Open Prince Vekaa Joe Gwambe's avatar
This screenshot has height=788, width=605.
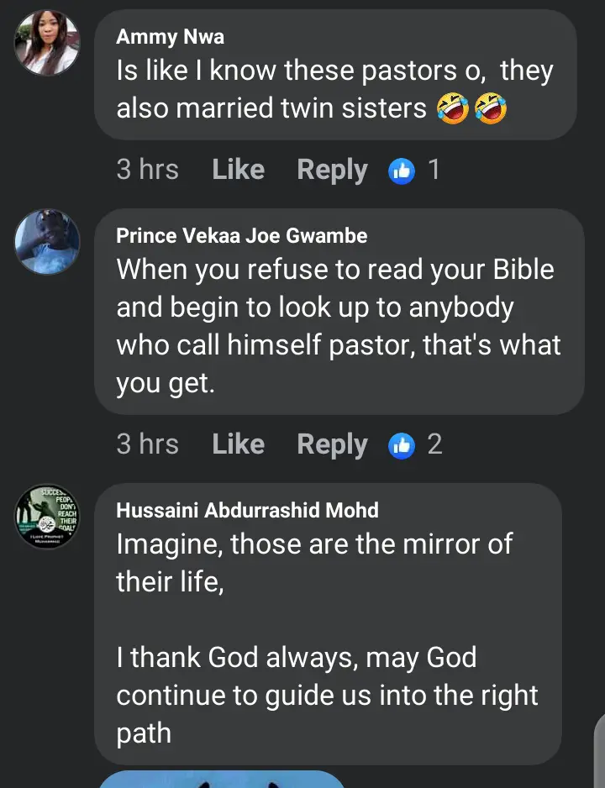(47, 242)
